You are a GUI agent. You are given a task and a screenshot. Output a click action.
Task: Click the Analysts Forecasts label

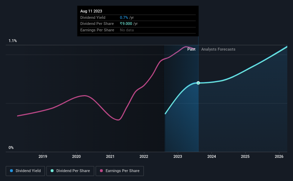coord(218,49)
